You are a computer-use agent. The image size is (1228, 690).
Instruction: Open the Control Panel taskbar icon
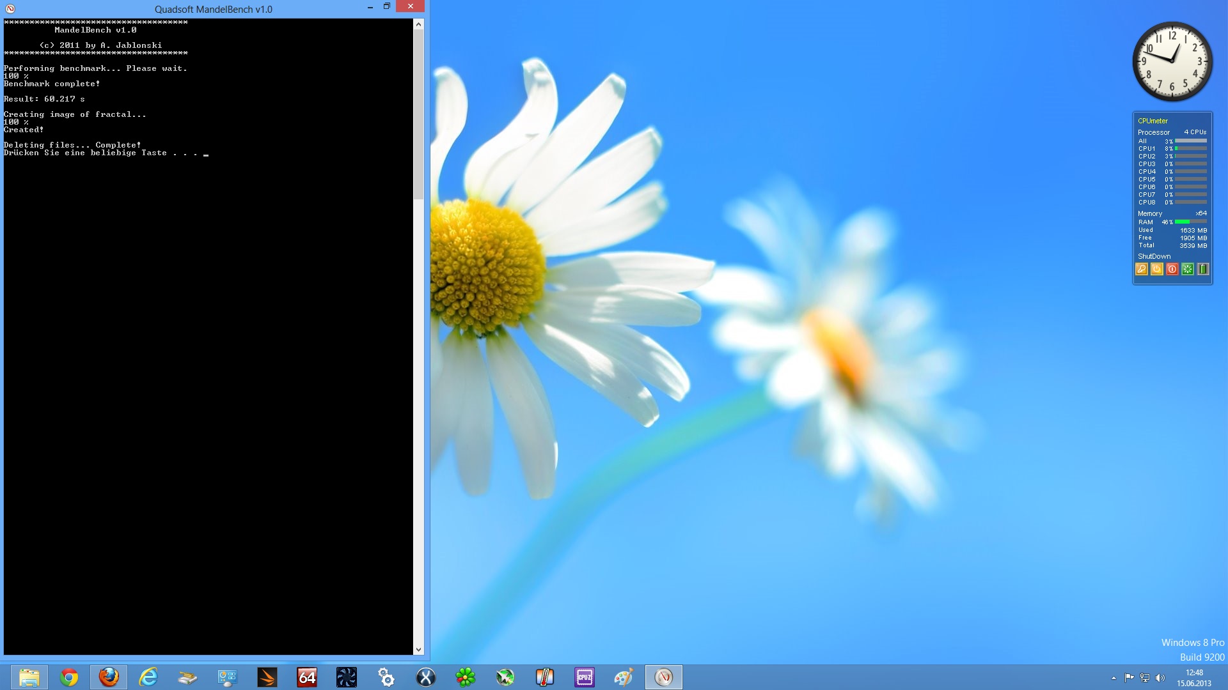click(228, 677)
